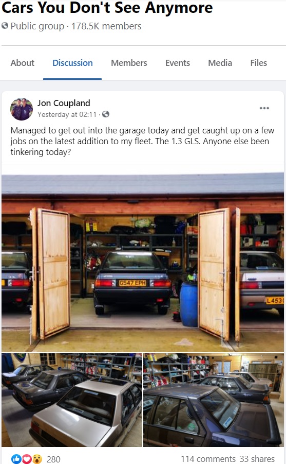
Task: Open the three-dot post options menu
Action: tap(264, 108)
